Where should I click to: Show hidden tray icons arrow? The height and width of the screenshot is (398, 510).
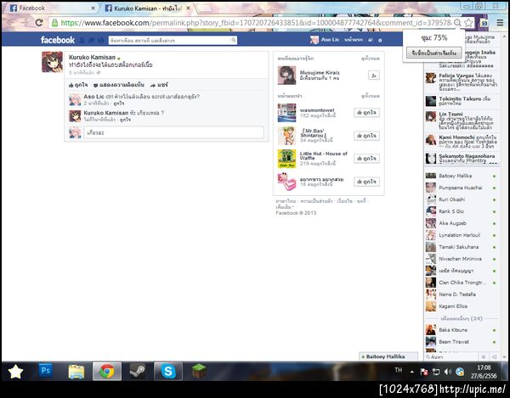[411, 372]
